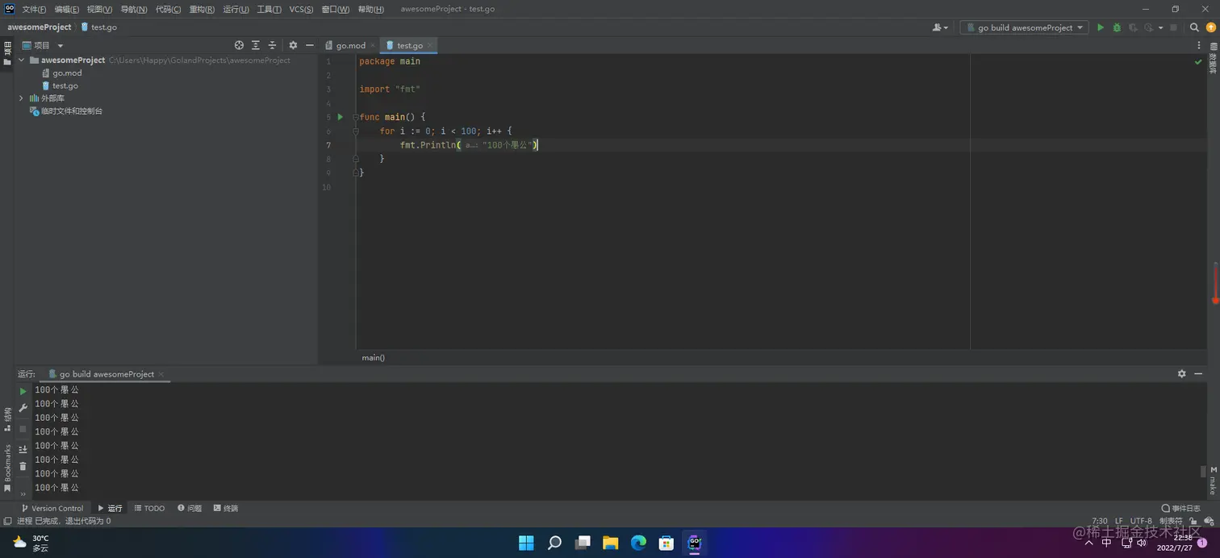Click the run with coverage shield icon

pos(1133,27)
